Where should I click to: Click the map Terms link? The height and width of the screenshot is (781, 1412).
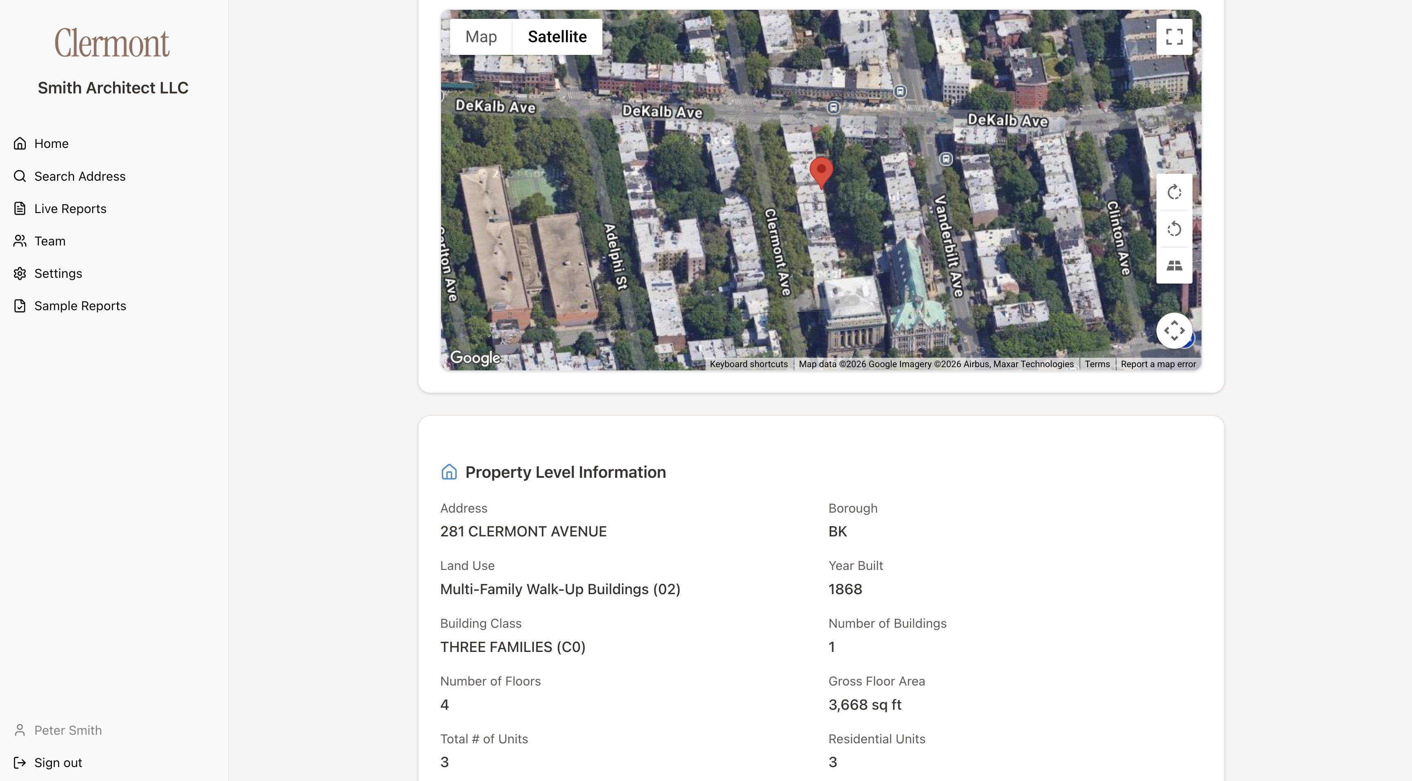[x=1097, y=364]
